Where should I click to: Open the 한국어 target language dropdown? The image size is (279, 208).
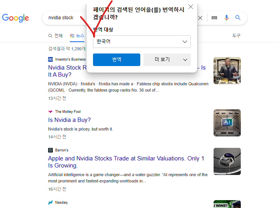pyautogui.click(x=142, y=42)
